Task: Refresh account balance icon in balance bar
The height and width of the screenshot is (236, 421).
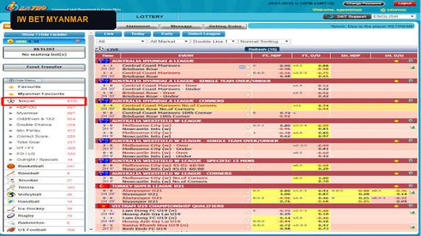Action: (x=78, y=41)
